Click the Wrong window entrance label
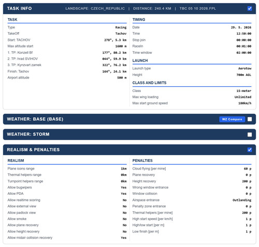The width and height of the screenshot is (259, 247). pyautogui.click(x=150, y=188)
